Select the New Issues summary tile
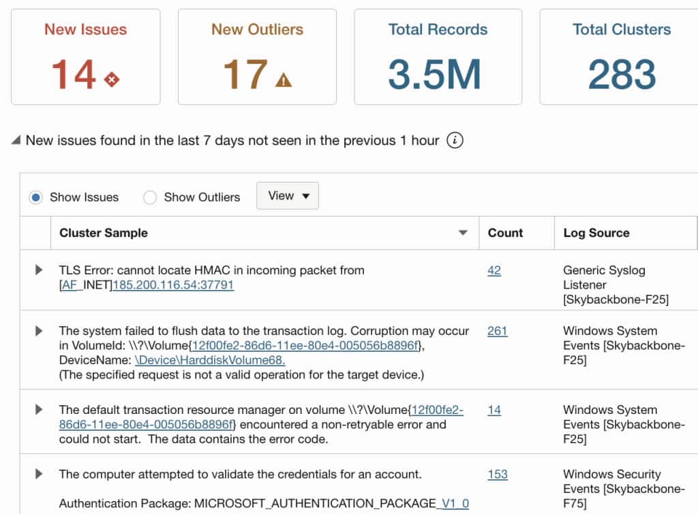 [x=85, y=56]
